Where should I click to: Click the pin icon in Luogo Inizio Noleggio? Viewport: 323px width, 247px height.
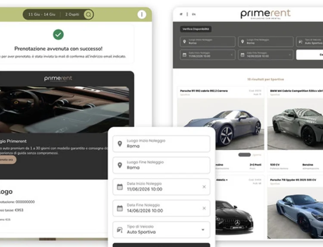(x=120, y=143)
